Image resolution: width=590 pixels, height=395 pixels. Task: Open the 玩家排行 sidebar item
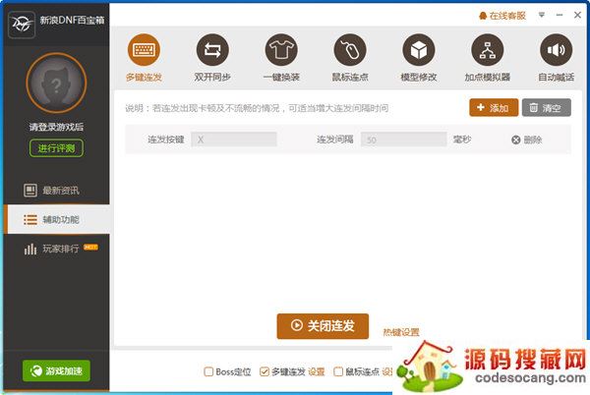point(56,249)
